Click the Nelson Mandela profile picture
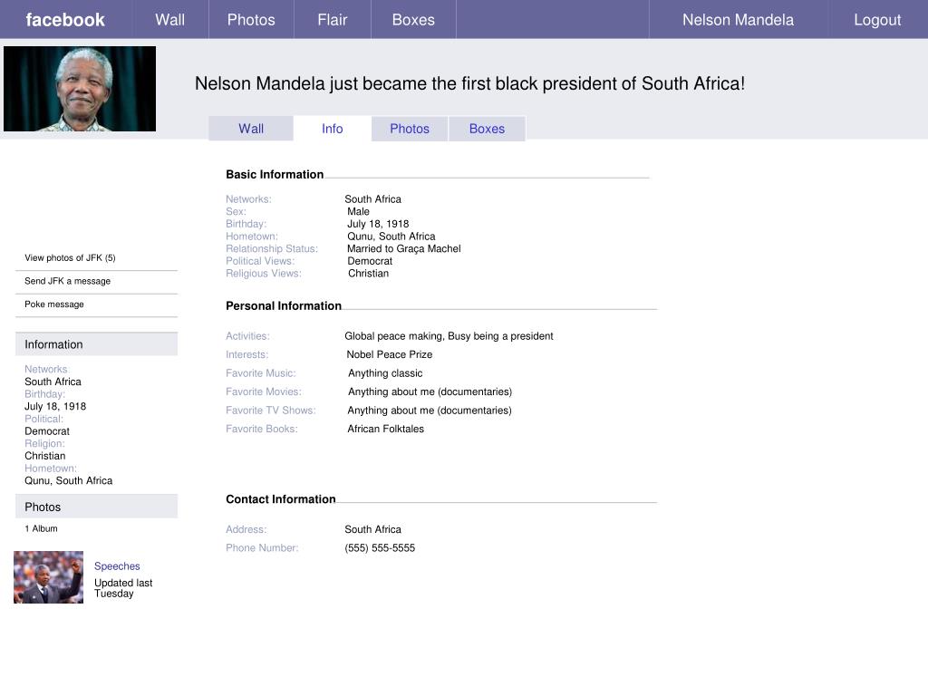928x696 pixels. pos(80,89)
